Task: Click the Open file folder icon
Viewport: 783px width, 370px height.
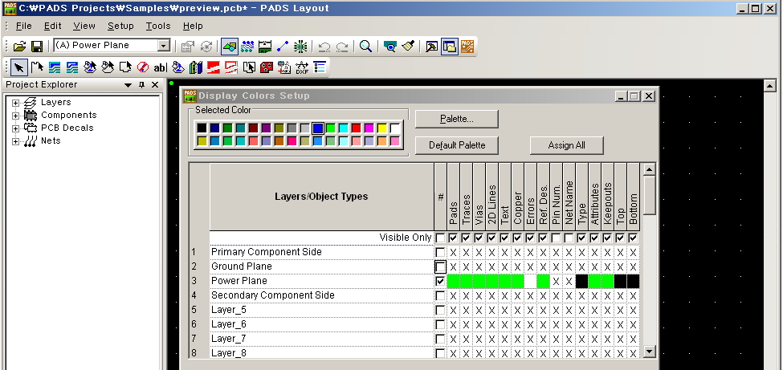Action: [x=19, y=47]
